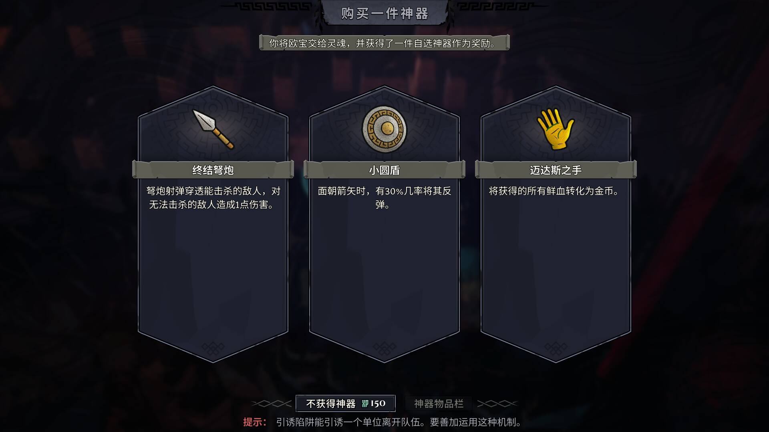Select the 迈达斯之手 title banner
Screen dimensions: 769x432
[556, 170]
